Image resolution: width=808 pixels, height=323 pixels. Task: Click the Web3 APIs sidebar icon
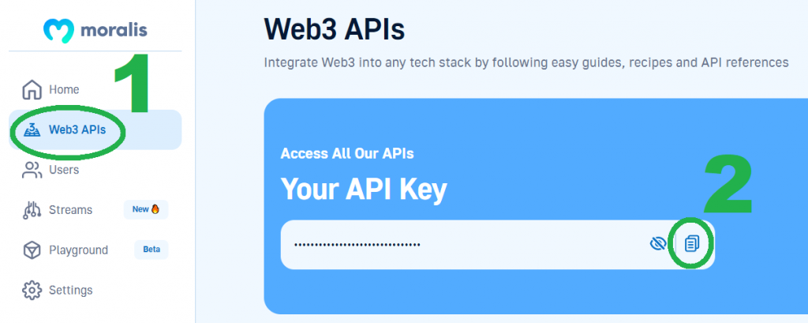point(32,130)
